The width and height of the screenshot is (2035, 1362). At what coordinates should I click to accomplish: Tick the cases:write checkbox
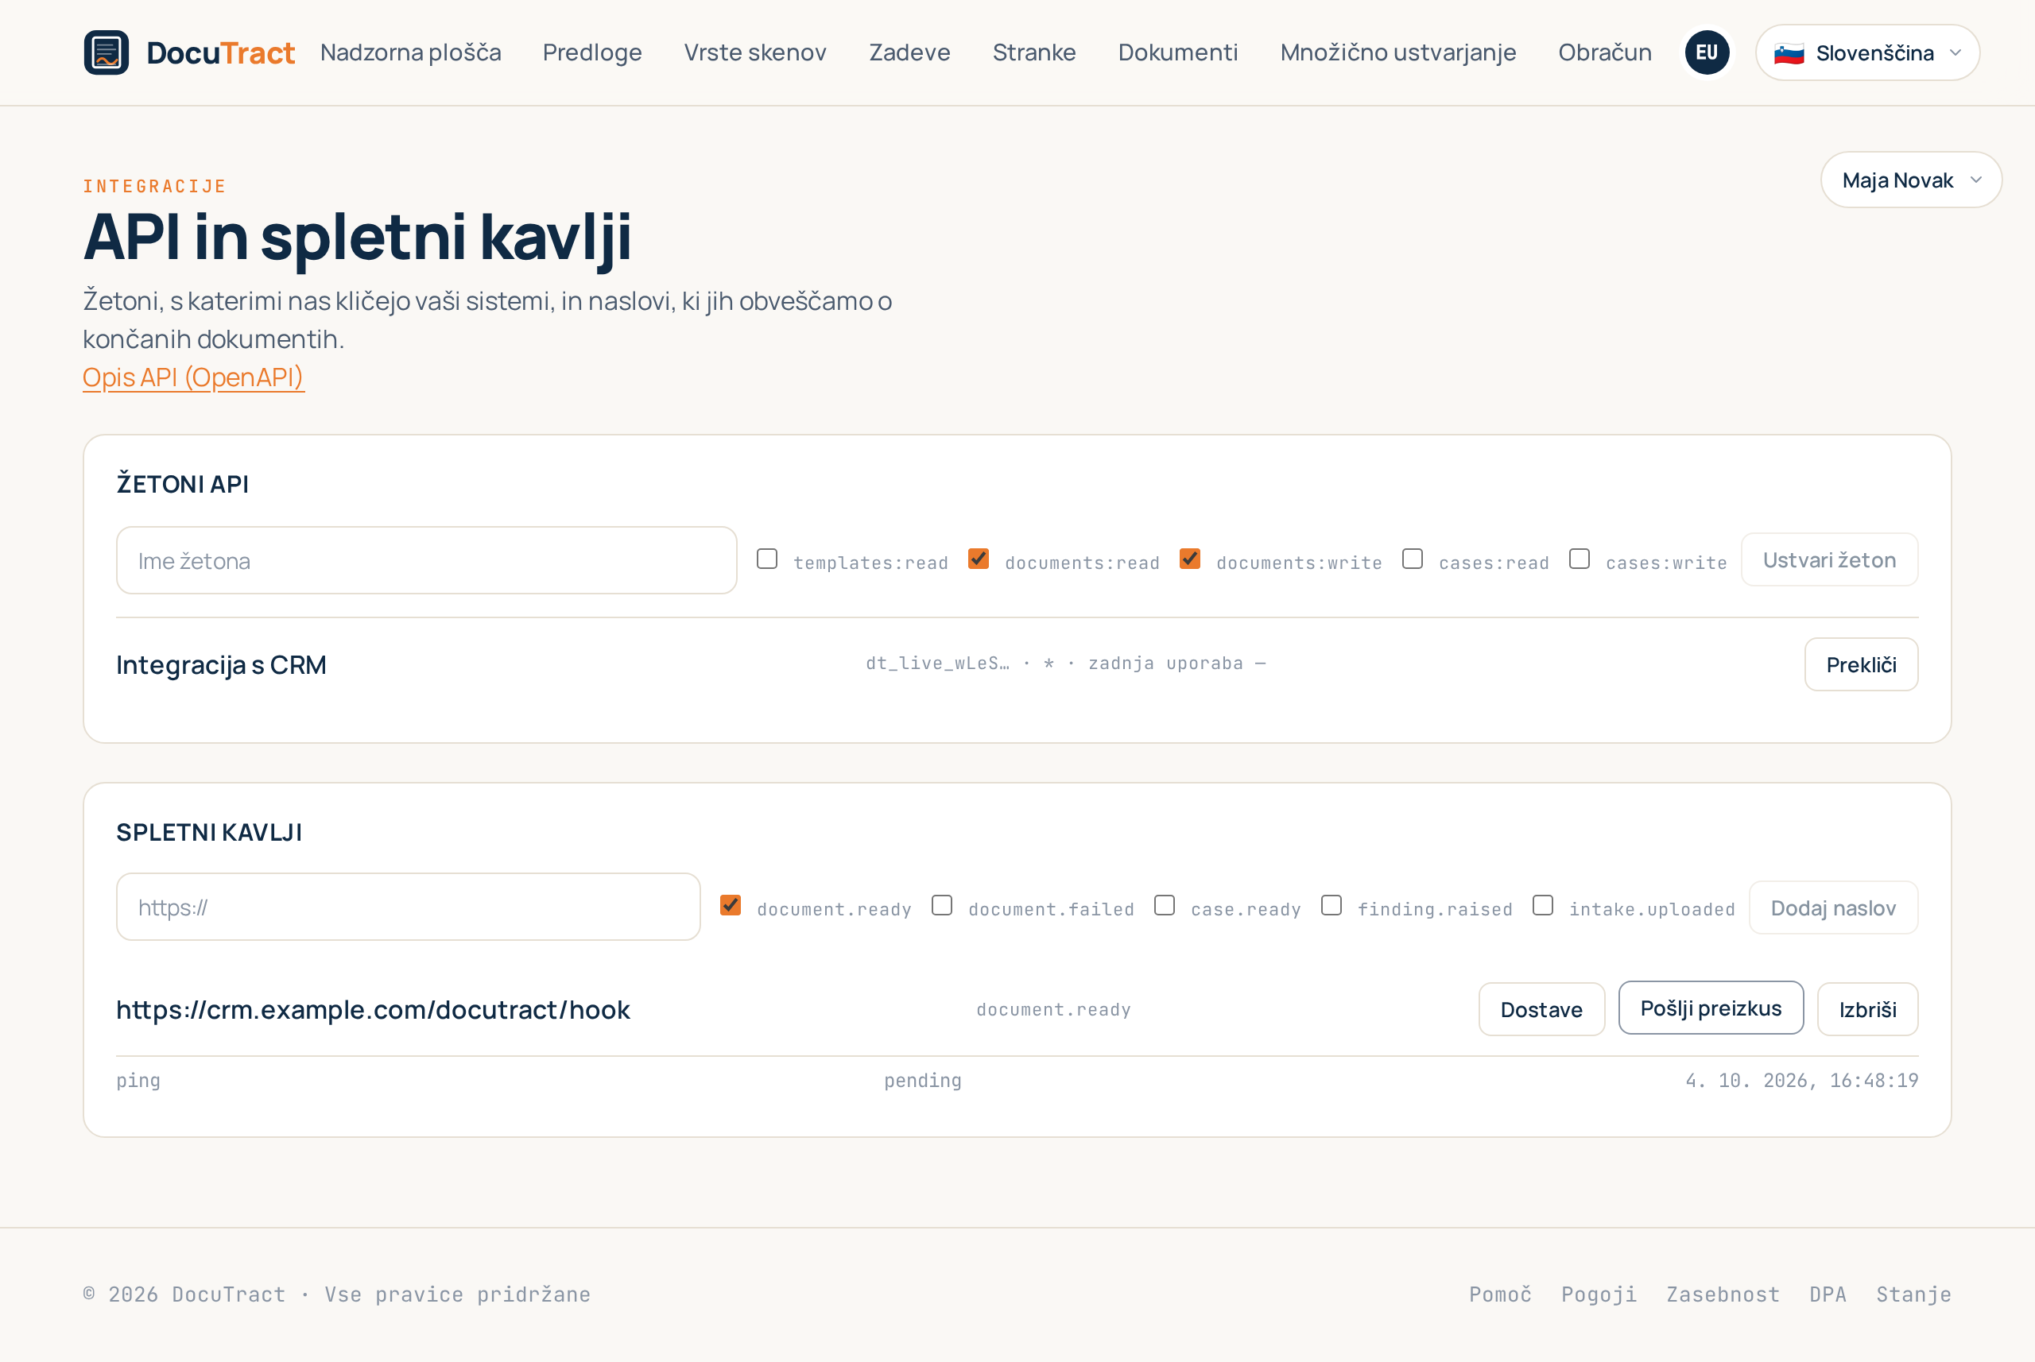point(1579,559)
